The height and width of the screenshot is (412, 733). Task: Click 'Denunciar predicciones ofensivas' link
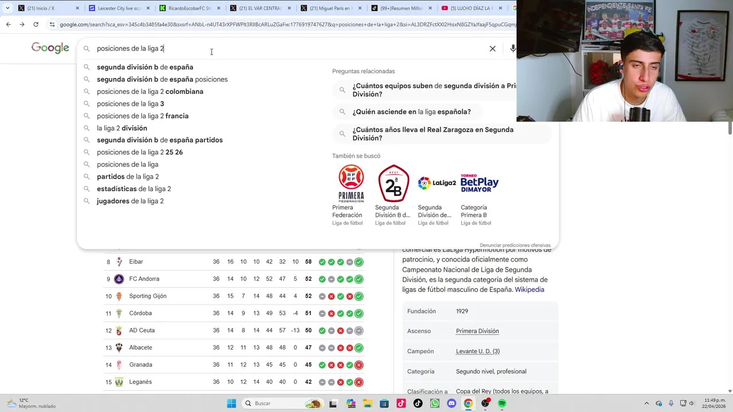click(x=515, y=245)
